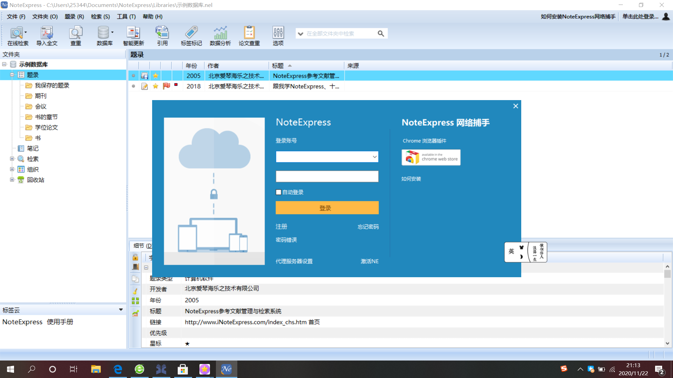Expand the 组织 tree node
The height and width of the screenshot is (378, 673).
12,169
